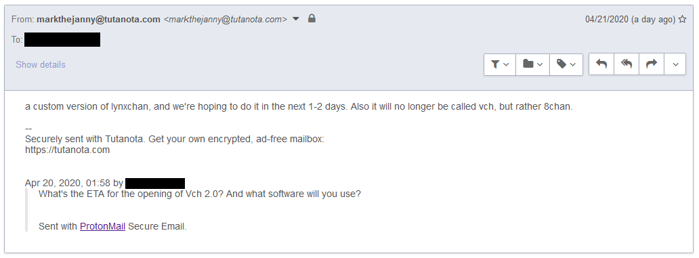Open the filter funnel dropdown
This screenshot has height=258, width=699.
pyautogui.click(x=500, y=64)
